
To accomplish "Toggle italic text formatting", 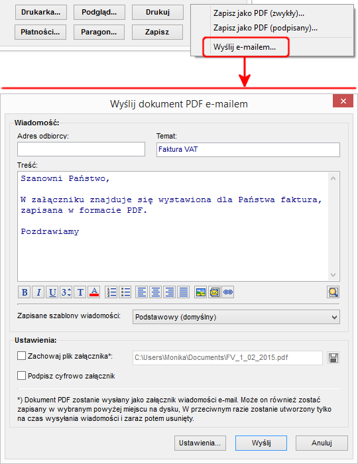I will click(38, 292).
